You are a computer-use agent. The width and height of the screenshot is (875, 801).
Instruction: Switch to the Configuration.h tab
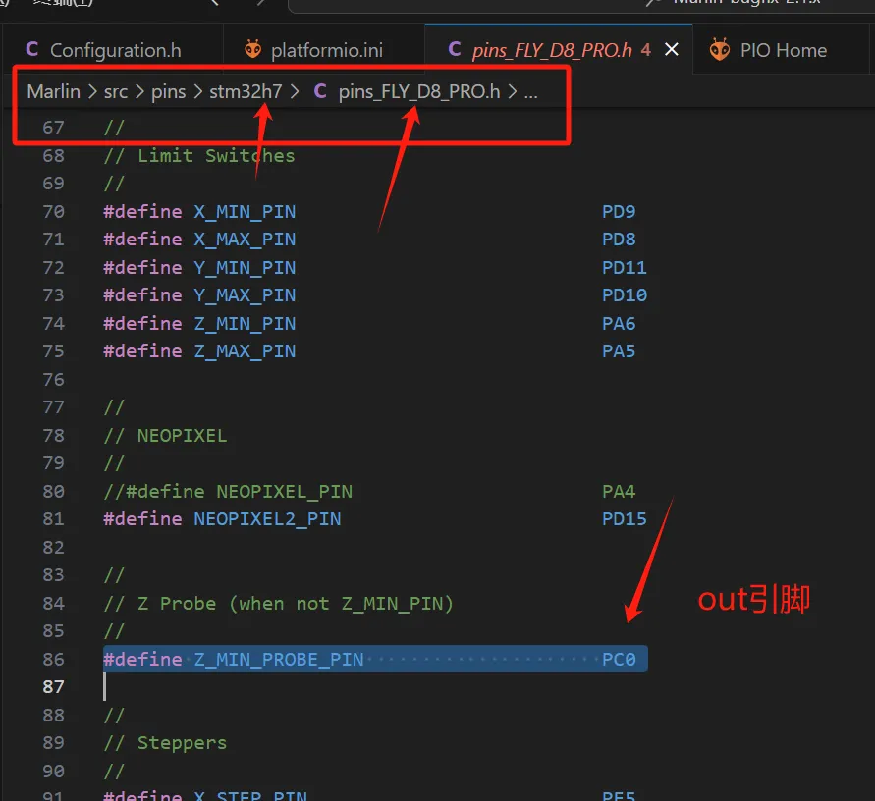[x=115, y=50]
